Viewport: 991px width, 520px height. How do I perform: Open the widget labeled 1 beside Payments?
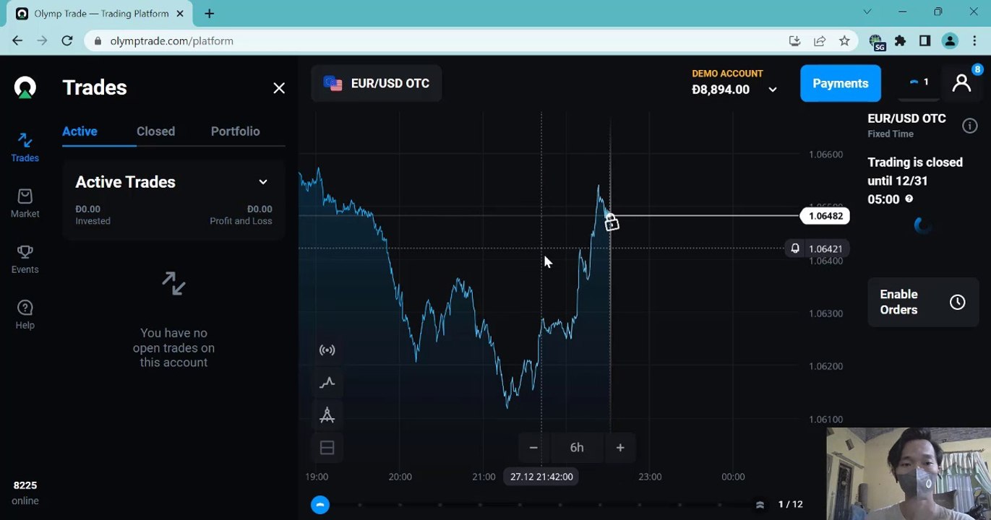click(x=918, y=82)
